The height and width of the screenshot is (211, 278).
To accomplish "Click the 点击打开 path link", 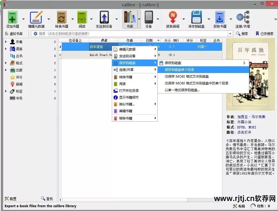I will click(x=244, y=132).
